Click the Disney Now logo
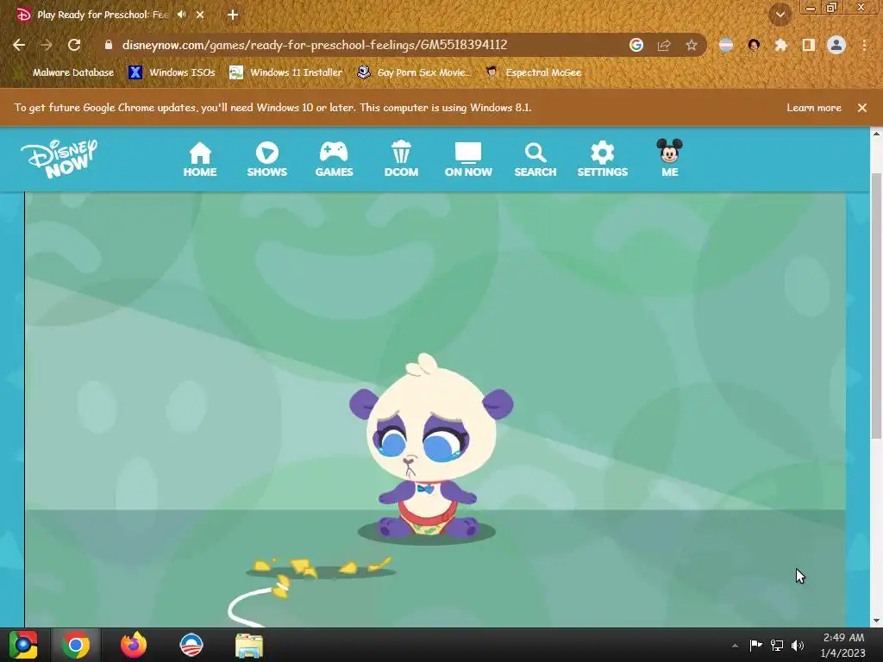This screenshot has width=883, height=662. pos(59,159)
